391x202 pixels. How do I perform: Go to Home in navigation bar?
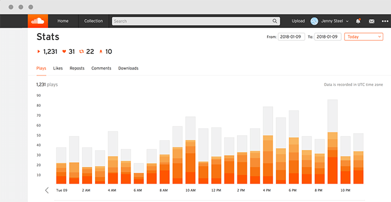point(63,21)
